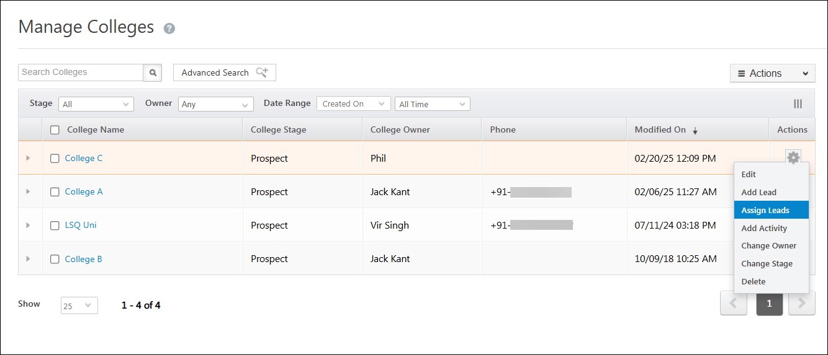Open the Owner filter dropdown
828x355 pixels.
click(x=215, y=104)
